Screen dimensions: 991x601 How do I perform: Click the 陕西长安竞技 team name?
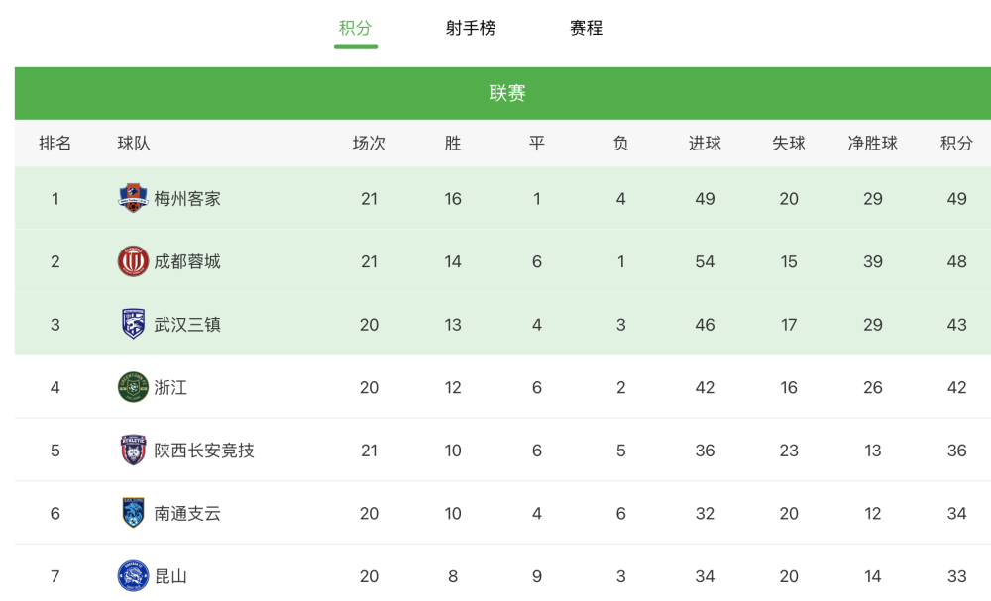[x=204, y=451]
